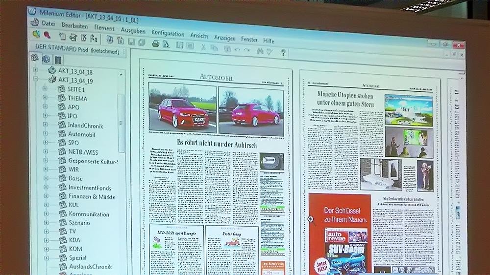Expand the THEMA section node
Viewport: 490px width, 275px height.
coord(45,97)
